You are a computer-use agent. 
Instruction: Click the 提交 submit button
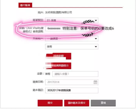pos(50,103)
